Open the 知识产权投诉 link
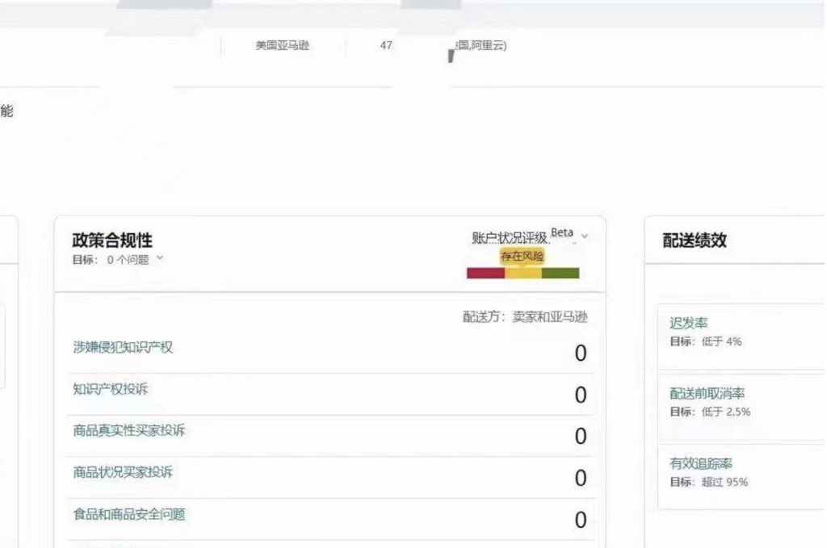The width and height of the screenshot is (827, 548). click(x=111, y=389)
